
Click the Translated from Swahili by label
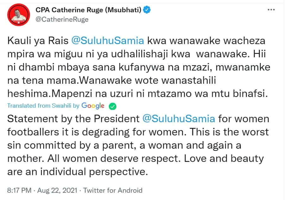coord(43,106)
